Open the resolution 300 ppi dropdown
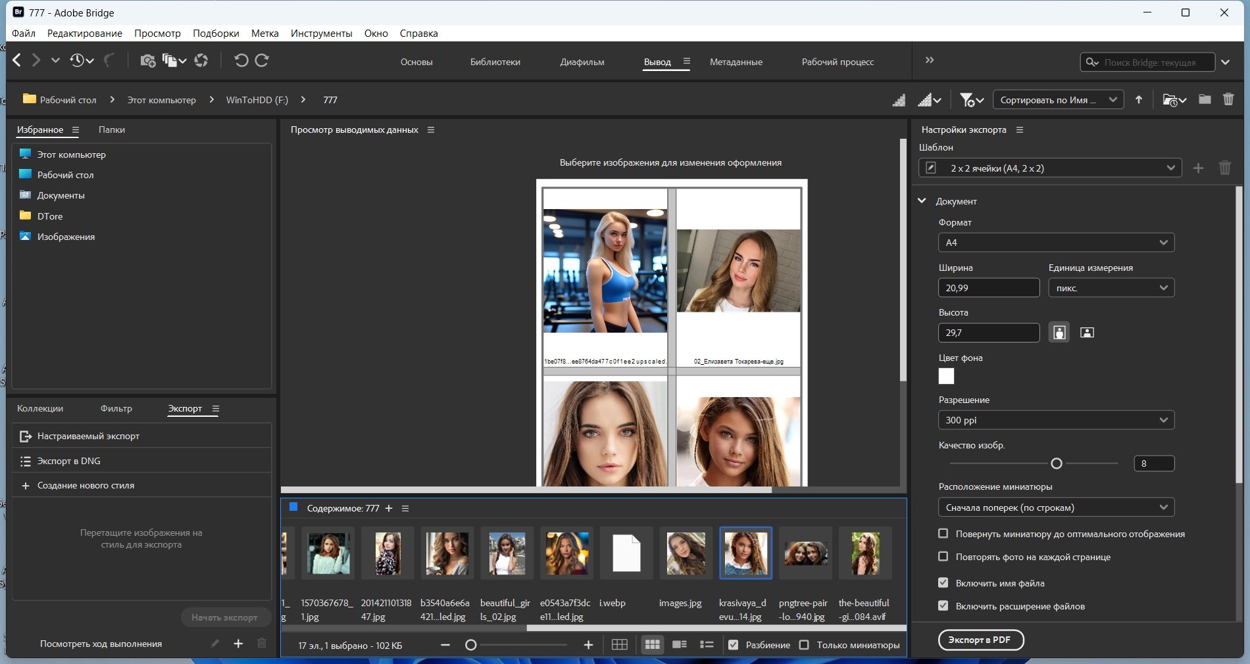Image resolution: width=1250 pixels, height=664 pixels. pyautogui.click(x=1055, y=420)
